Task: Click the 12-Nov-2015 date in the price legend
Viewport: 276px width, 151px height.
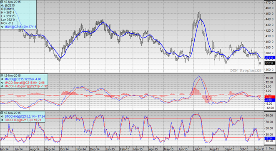Action: click(x=12, y=2)
